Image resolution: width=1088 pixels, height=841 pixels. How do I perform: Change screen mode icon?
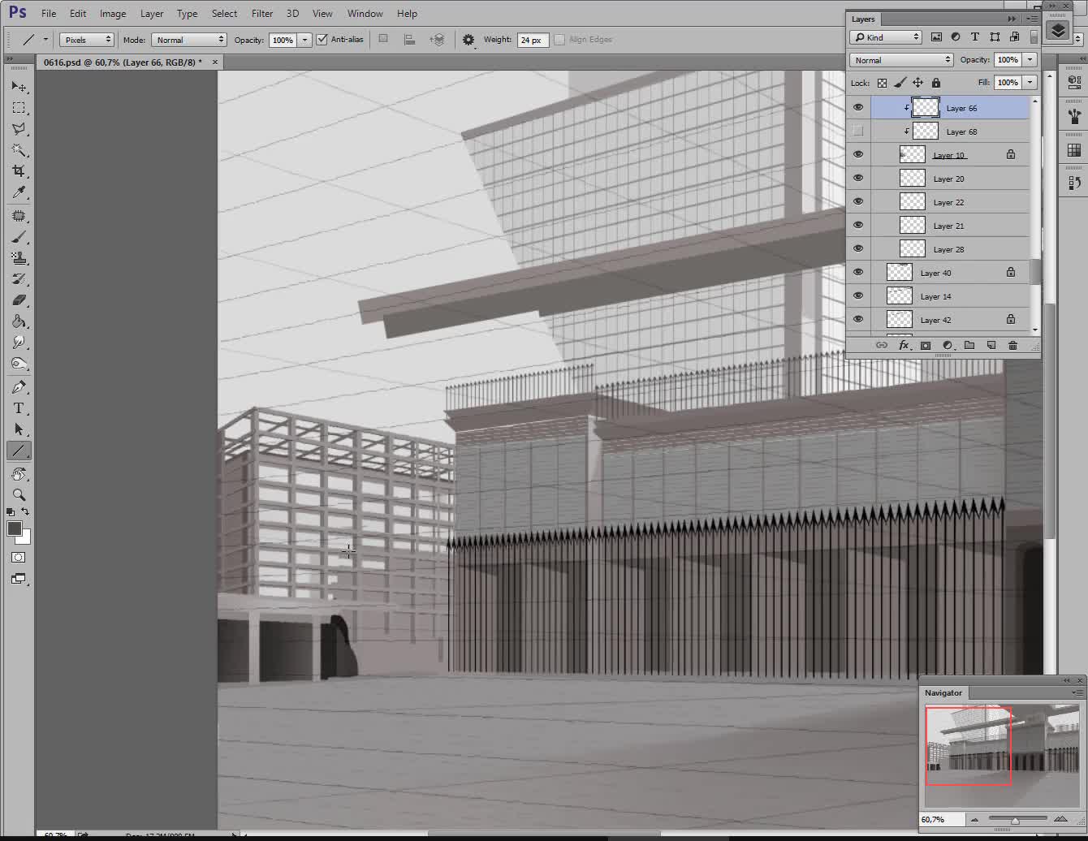(18, 579)
